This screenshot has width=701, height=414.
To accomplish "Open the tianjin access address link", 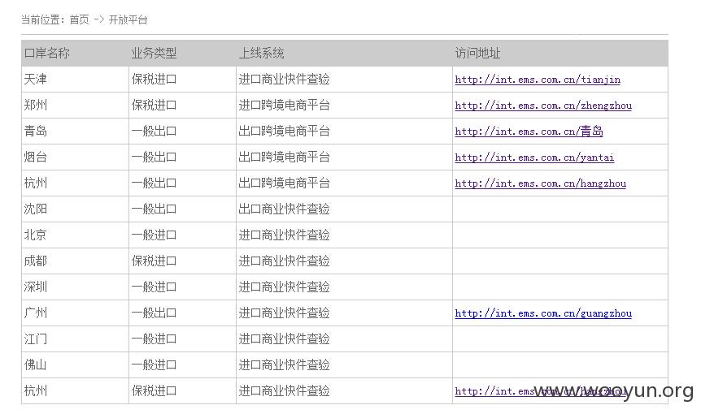I will tap(538, 80).
